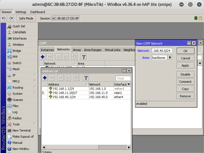Click Comment in New OSPF Network
The height and width of the screenshot is (153, 204).
click(186, 82)
